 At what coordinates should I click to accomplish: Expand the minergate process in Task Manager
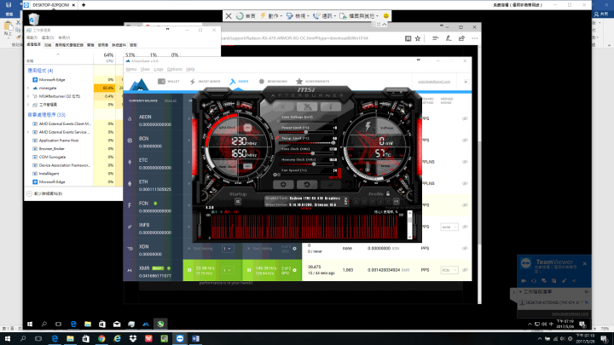point(28,88)
